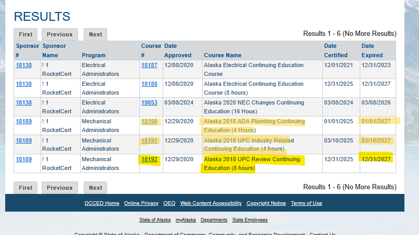Open the State Employees footer link
The width and height of the screenshot is (419, 235).
point(250,220)
